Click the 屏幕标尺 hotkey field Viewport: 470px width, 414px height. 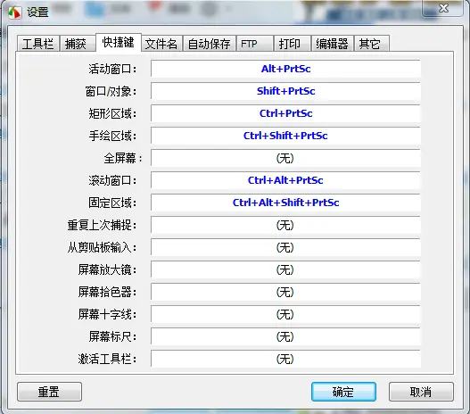pos(285,336)
